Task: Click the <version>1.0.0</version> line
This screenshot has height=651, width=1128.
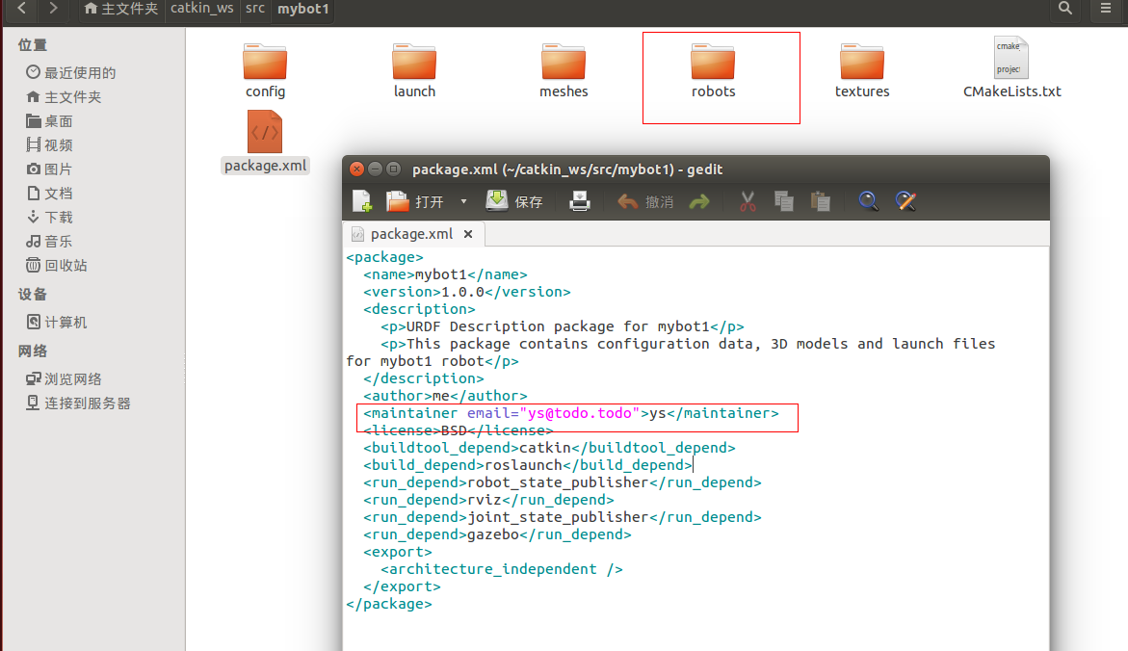Action: [x=467, y=292]
